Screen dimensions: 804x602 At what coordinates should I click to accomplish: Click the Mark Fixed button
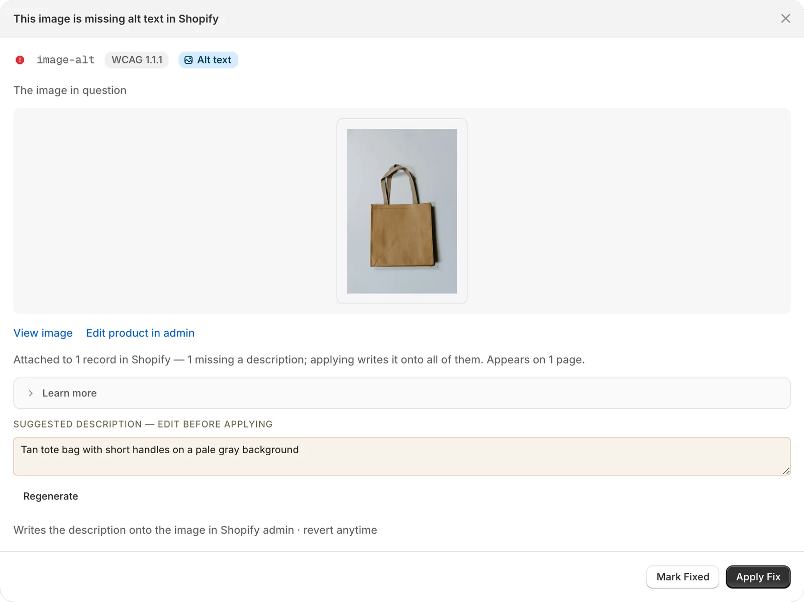pyautogui.click(x=683, y=577)
